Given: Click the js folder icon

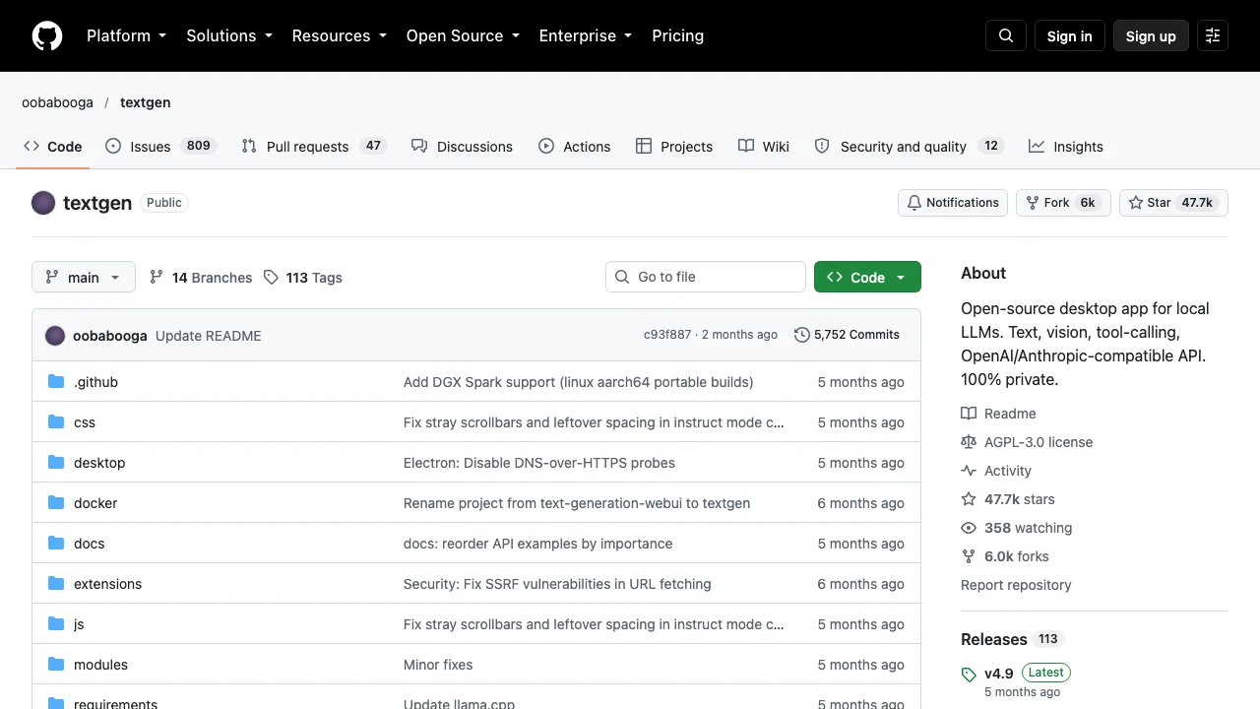Looking at the screenshot, I should (56, 624).
